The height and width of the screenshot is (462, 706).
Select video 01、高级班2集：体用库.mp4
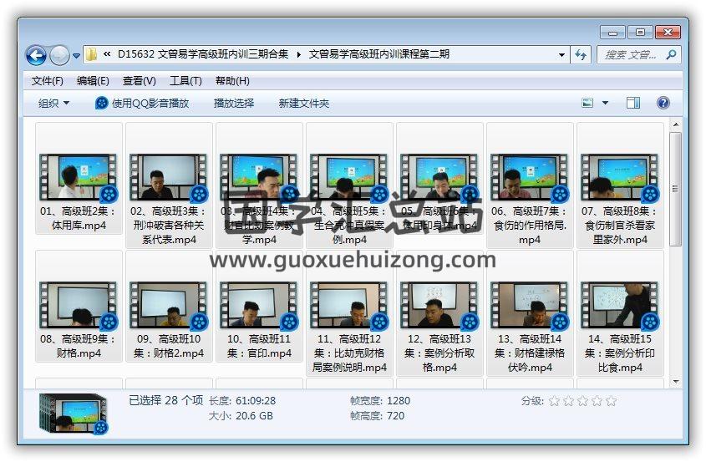point(79,178)
